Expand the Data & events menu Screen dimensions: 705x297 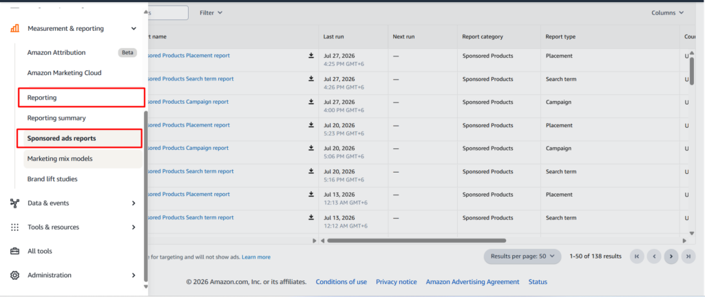coord(134,203)
